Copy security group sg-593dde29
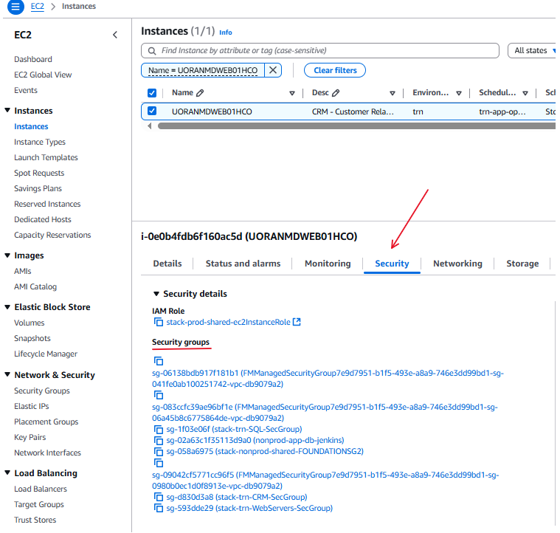This screenshot has width=560, height=533. 158,508
